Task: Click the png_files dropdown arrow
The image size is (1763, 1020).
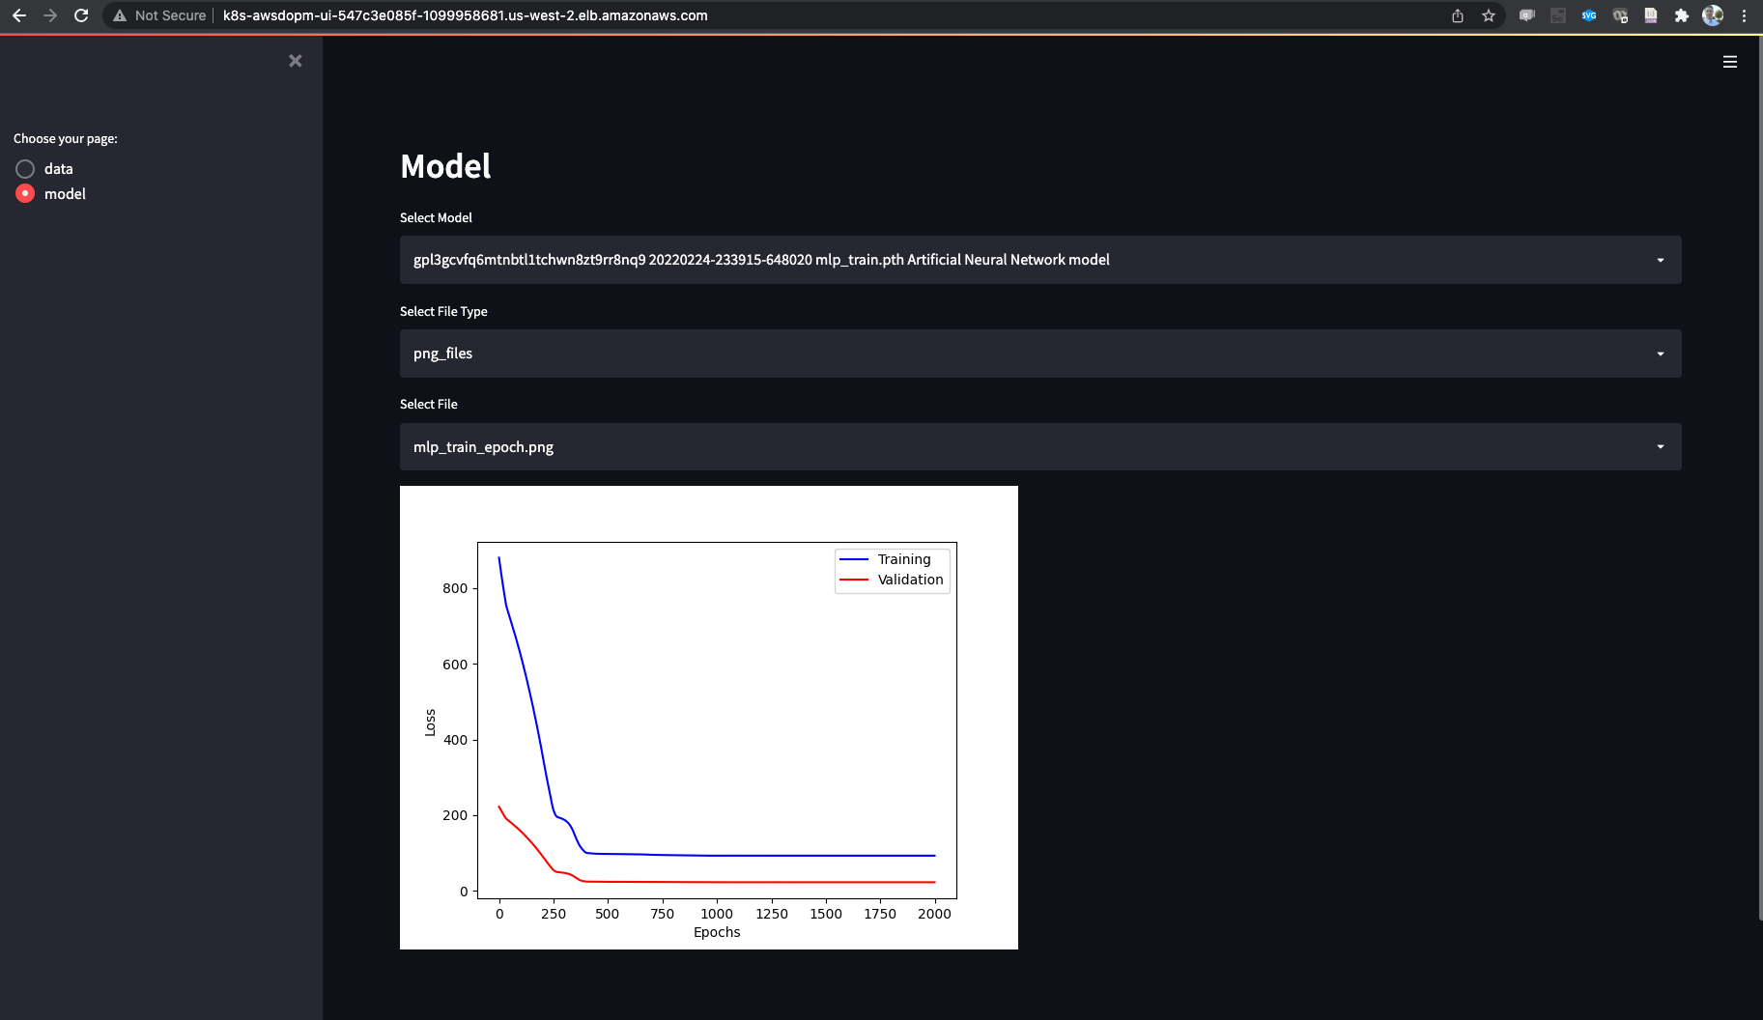Action: click(1661, 354)
